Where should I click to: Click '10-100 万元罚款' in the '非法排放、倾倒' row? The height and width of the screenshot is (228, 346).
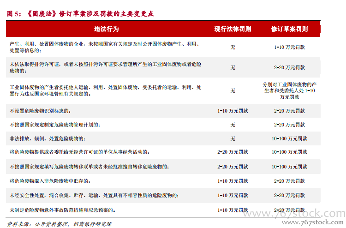[289, 138]
